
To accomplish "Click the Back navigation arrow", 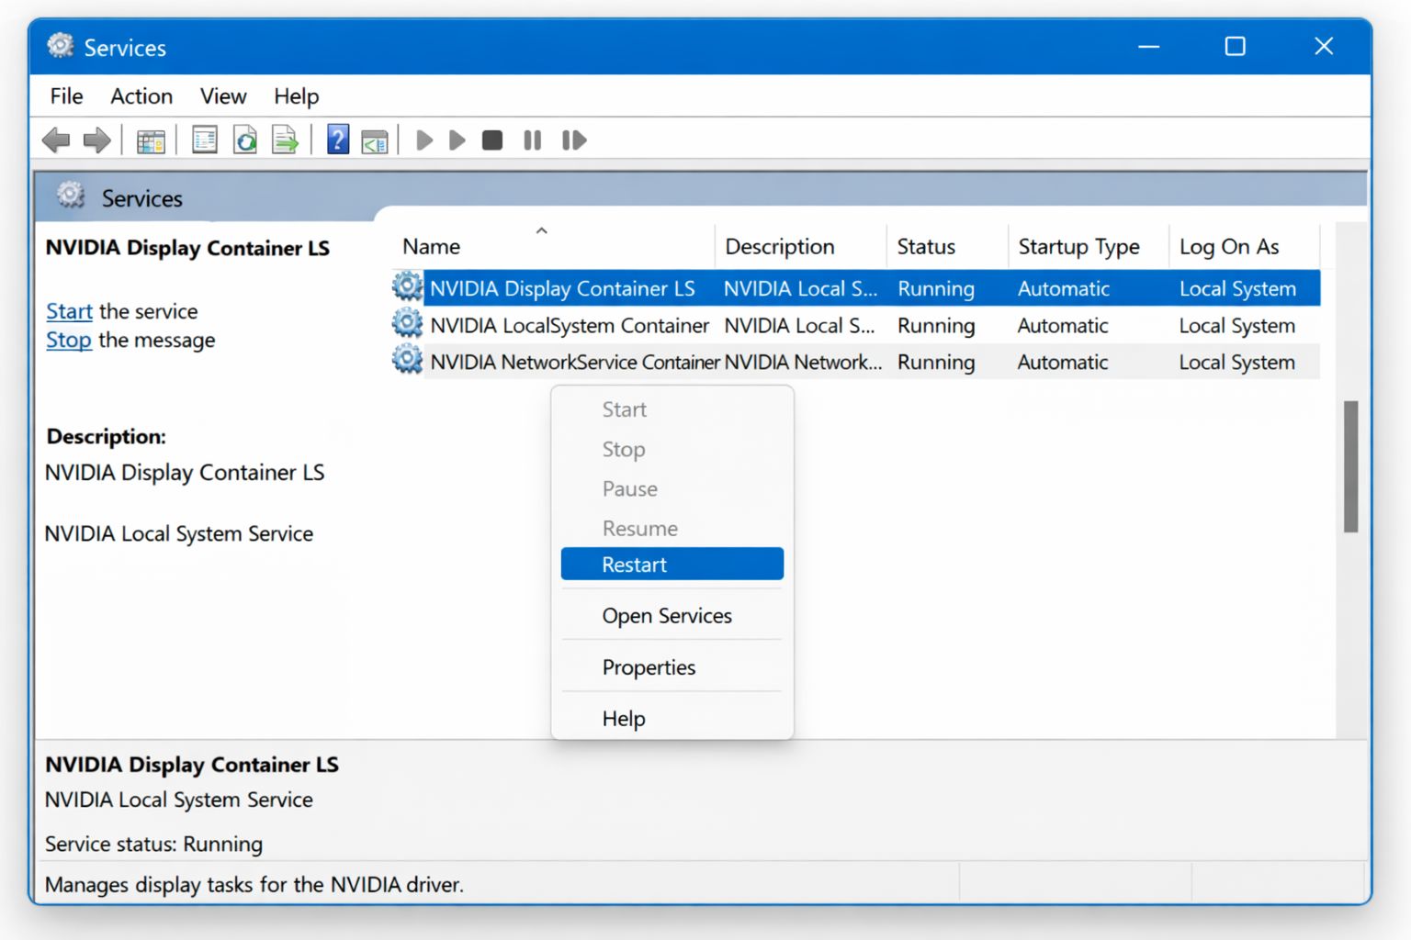I will point(56,140).
